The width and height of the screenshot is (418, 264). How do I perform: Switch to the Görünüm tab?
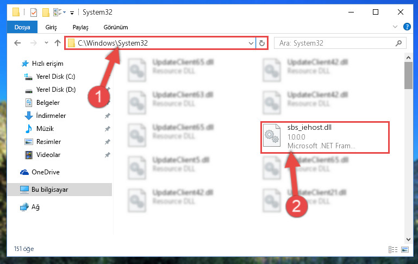pyautogui.click(x=116, y=27)
